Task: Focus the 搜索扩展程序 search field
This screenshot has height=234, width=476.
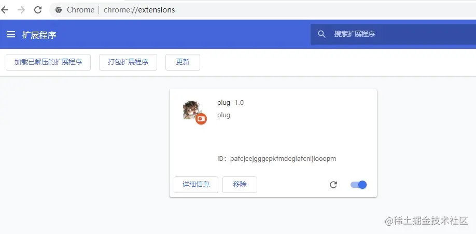Action: [393, 34]
